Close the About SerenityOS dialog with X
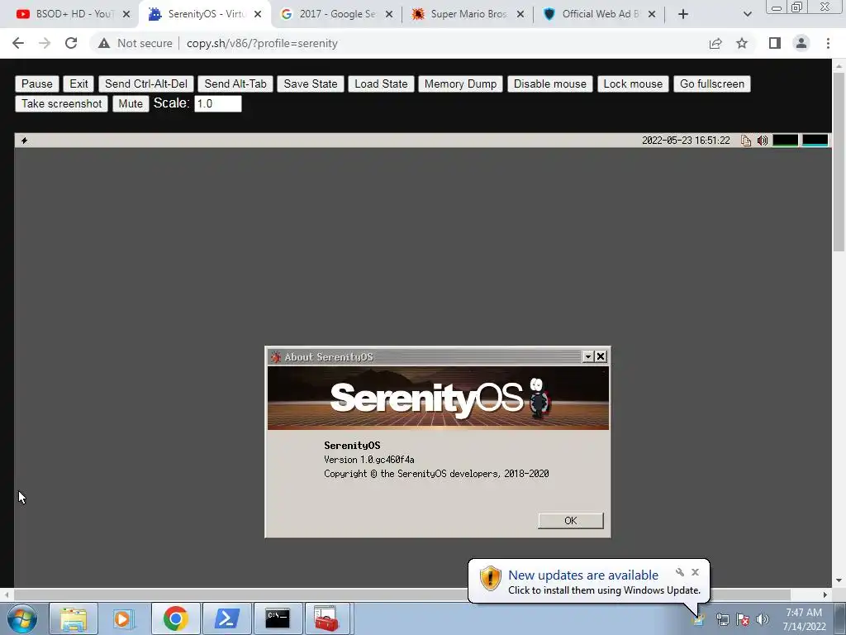 pyautogui.click(x=601, y=356)
